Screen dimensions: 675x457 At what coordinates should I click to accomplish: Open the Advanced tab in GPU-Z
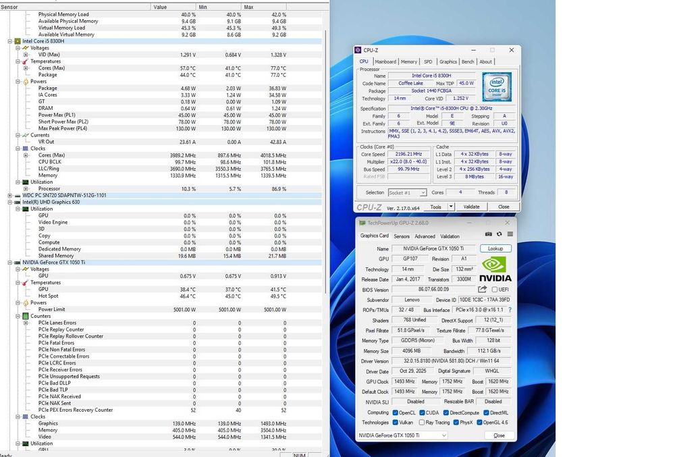pos(425,236)
